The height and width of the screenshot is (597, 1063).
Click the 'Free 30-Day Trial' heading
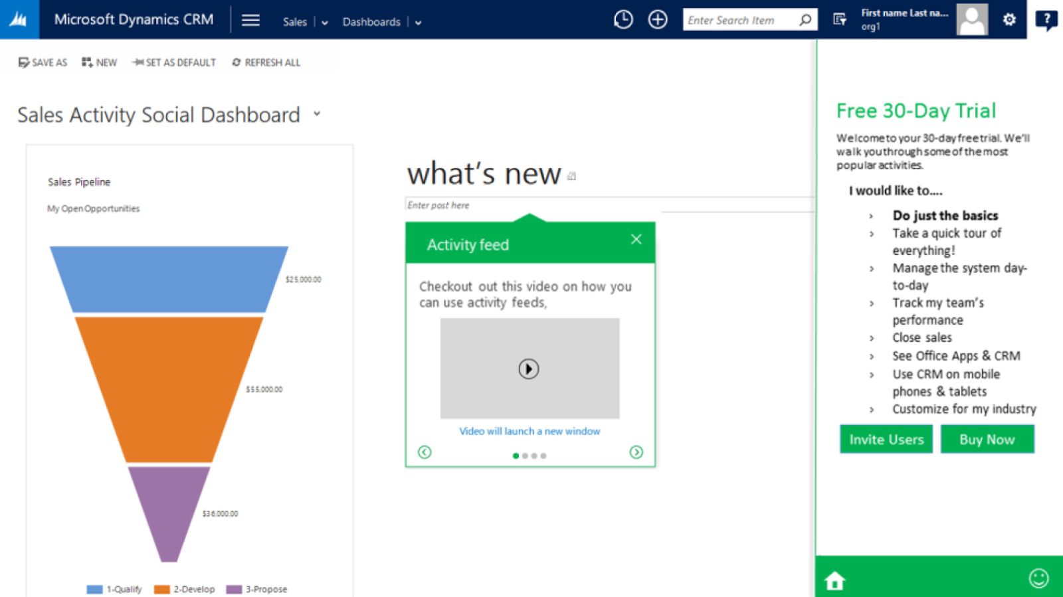[916, 111]
